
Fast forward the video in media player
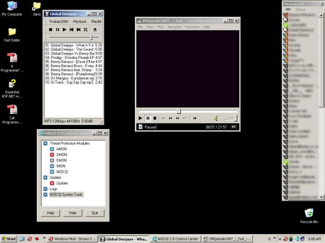178,118
